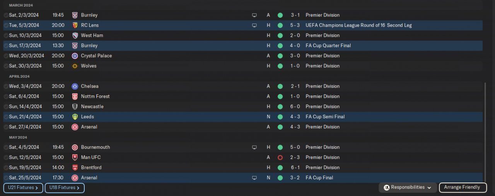Open the Nottm Forest team link

click(95, 96)
